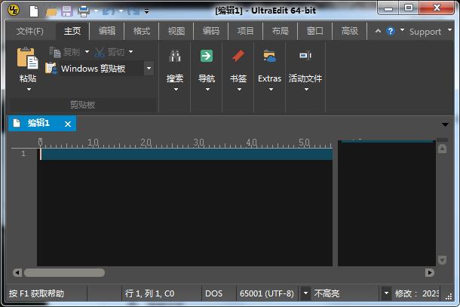Expand the 活动文件 group dropdown arrow
Viewport: 460px width, 307px height.
tap(306, 89)
